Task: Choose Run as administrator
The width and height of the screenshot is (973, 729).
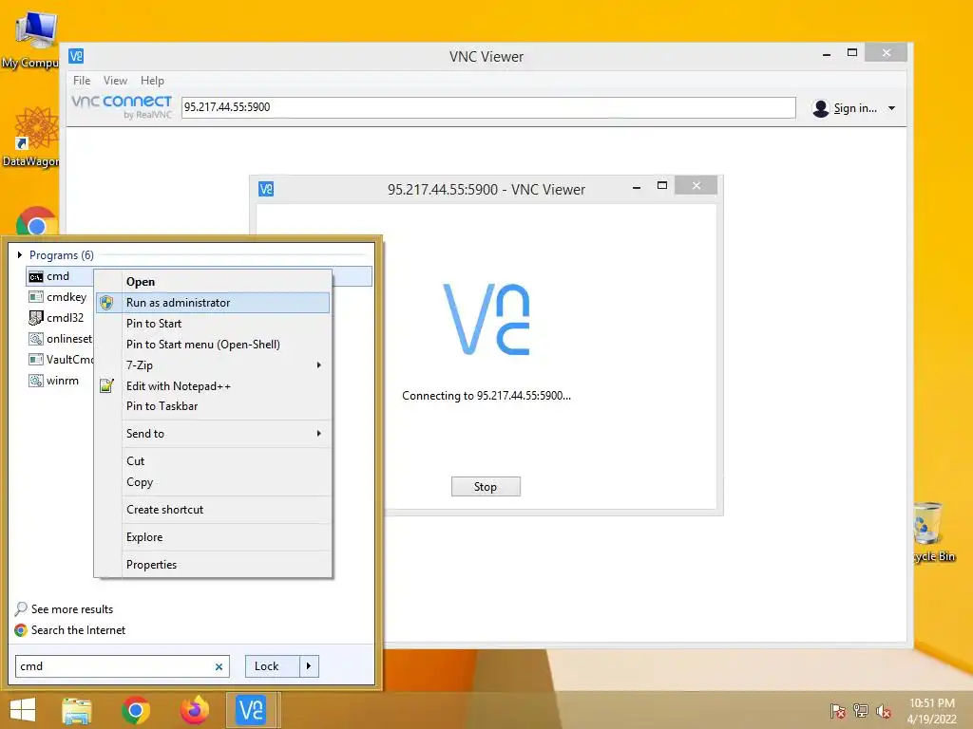Action: 213,303
